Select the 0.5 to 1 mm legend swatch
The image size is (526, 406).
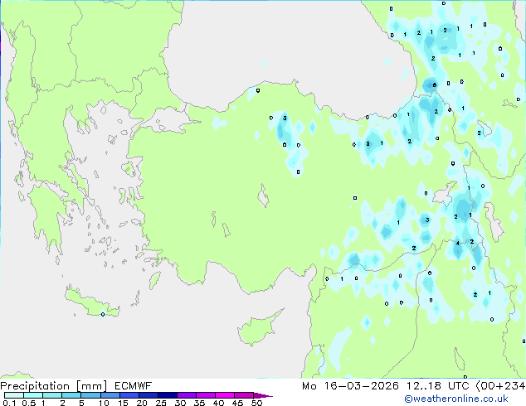coord(33,395)
